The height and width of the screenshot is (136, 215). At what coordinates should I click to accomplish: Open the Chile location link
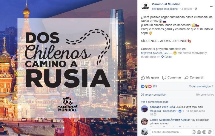pyautogui.click(x=166, y=57)
